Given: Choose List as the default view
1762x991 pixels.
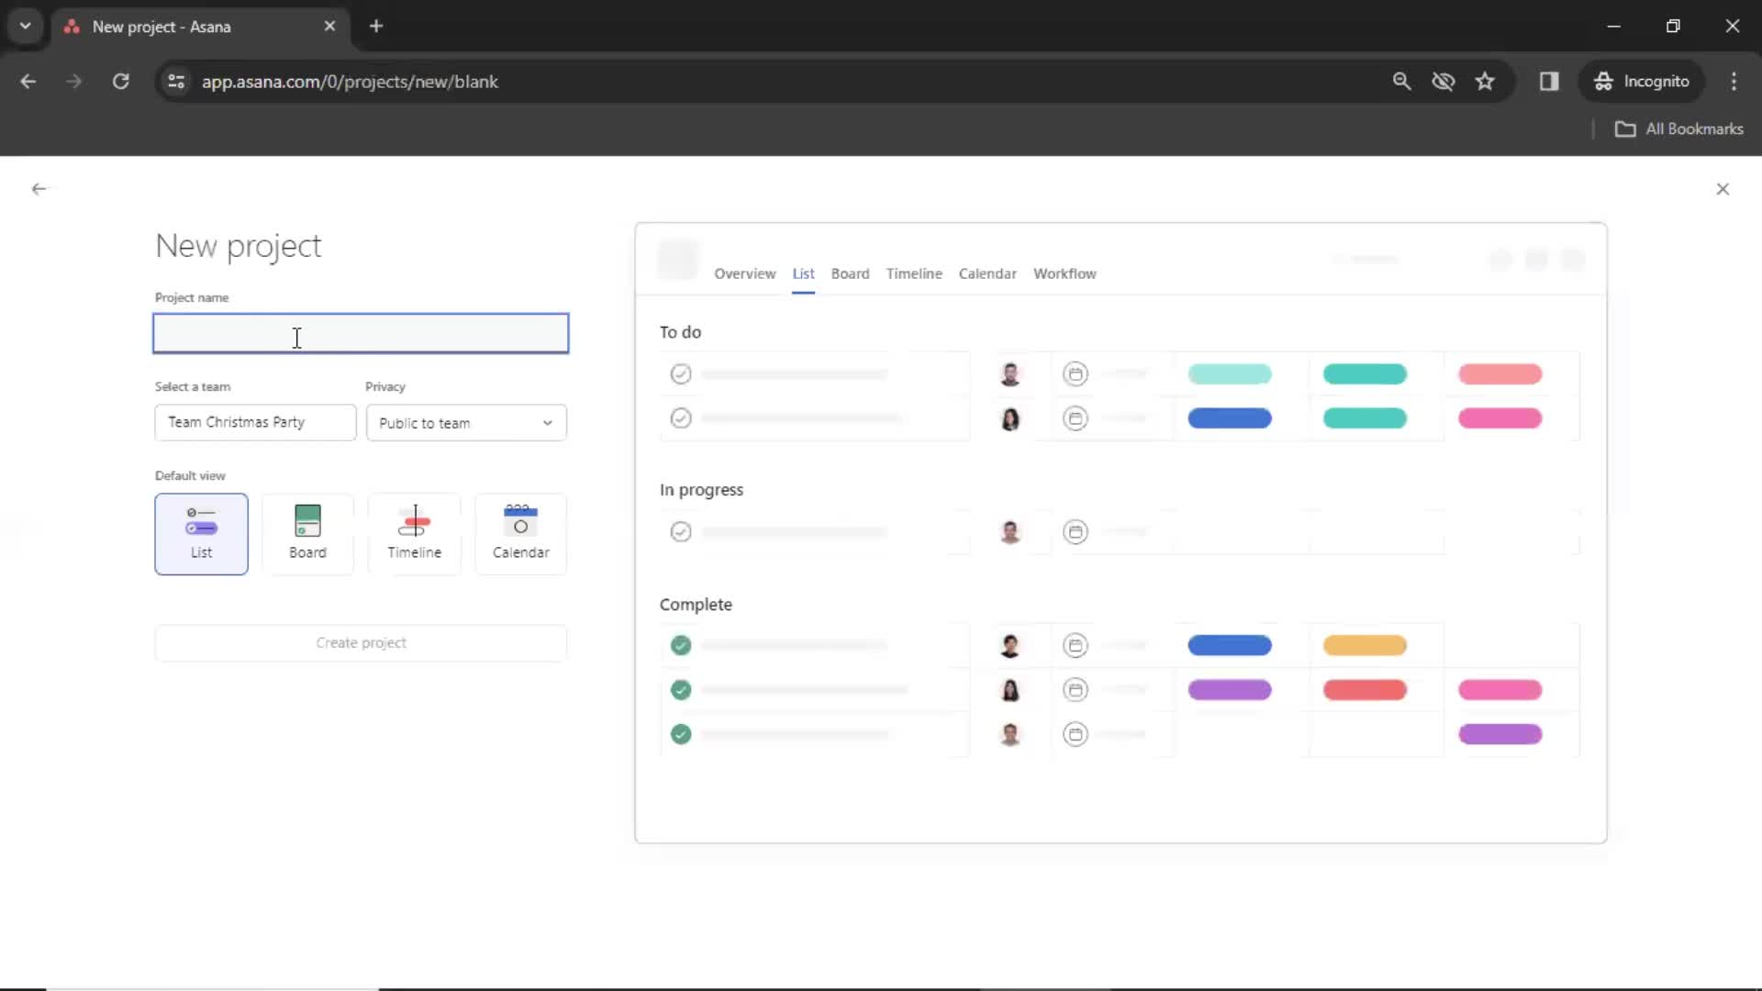Looking at the screenshot, I should 201,534.
